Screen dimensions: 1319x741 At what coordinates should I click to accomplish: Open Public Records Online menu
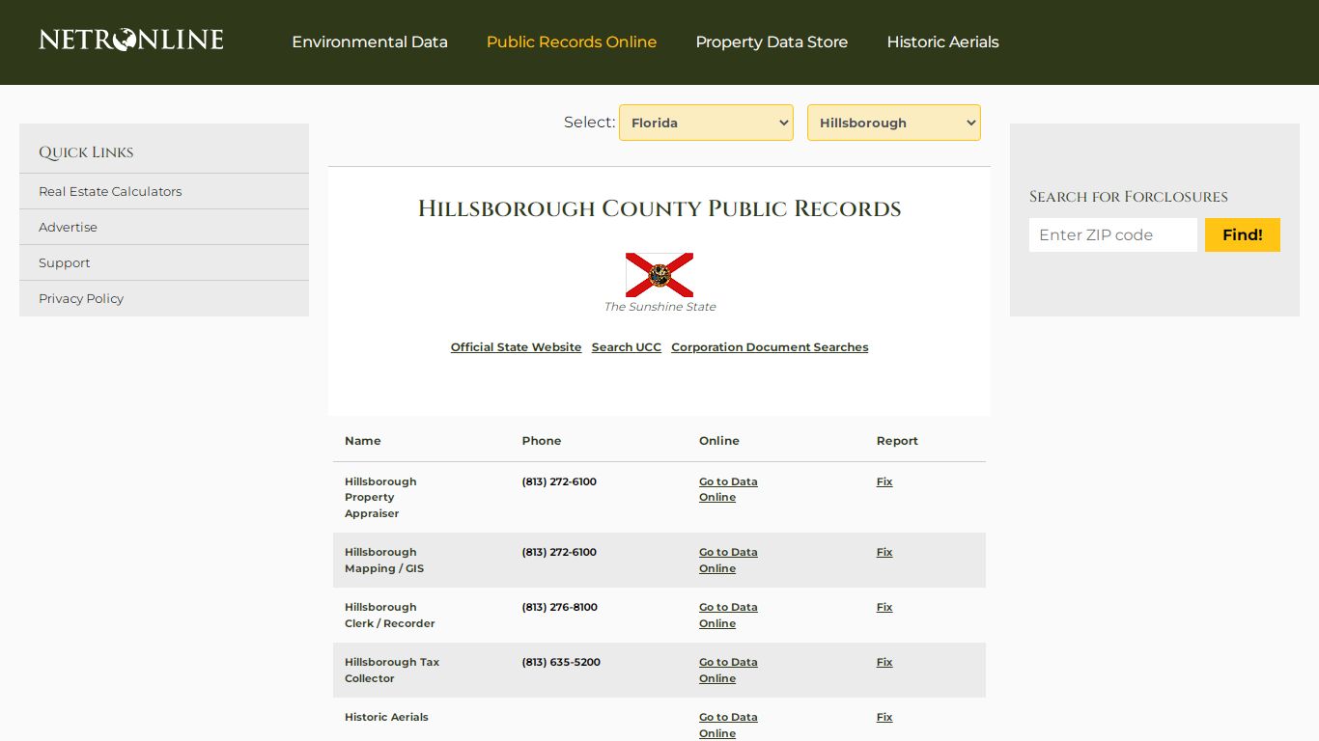[x=572, y=42]
